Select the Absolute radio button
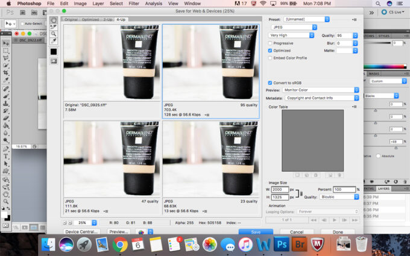Image resolution: width=410 pixels, height=256 pixels. [x=378, y=156]
